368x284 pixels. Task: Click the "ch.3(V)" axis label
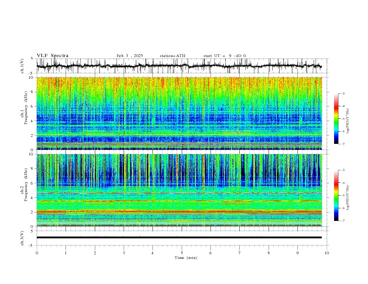(x=22, y=238)
